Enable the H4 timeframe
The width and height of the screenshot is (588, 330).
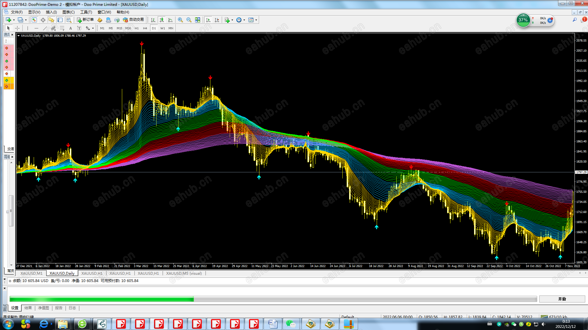(145, 28)
